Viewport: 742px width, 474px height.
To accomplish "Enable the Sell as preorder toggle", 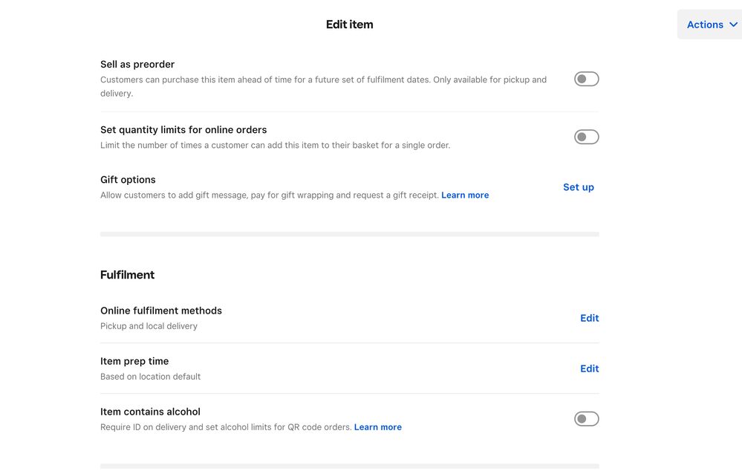I will point(586,79).
